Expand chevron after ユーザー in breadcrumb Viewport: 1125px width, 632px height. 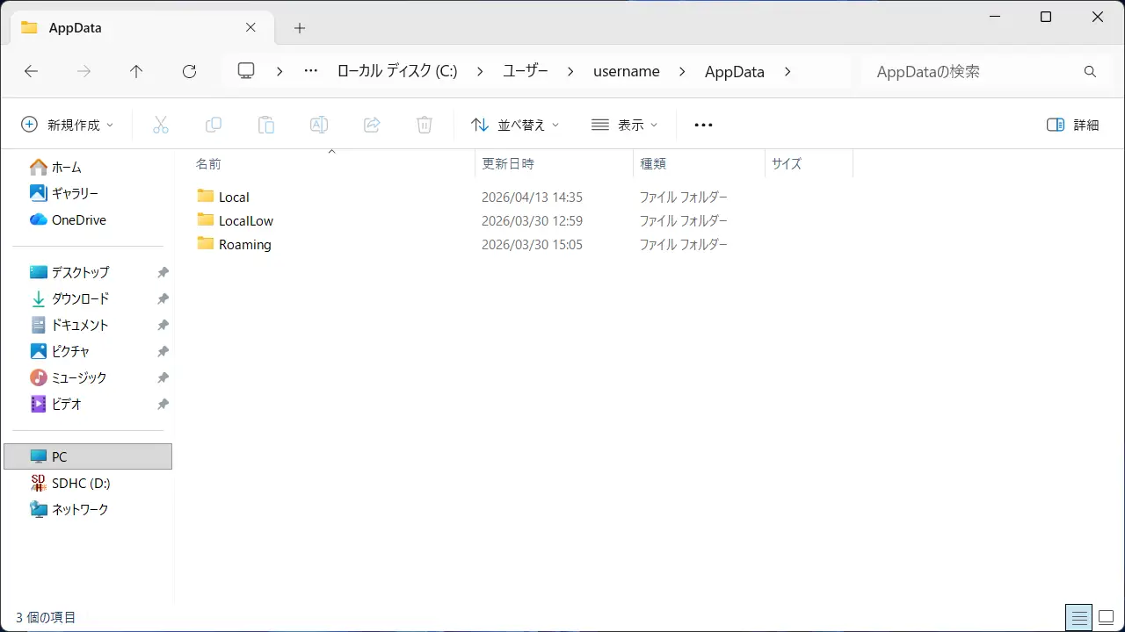(570, 72)
